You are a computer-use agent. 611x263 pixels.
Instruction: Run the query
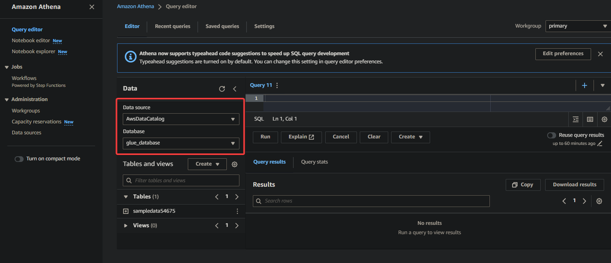point(265,137)
